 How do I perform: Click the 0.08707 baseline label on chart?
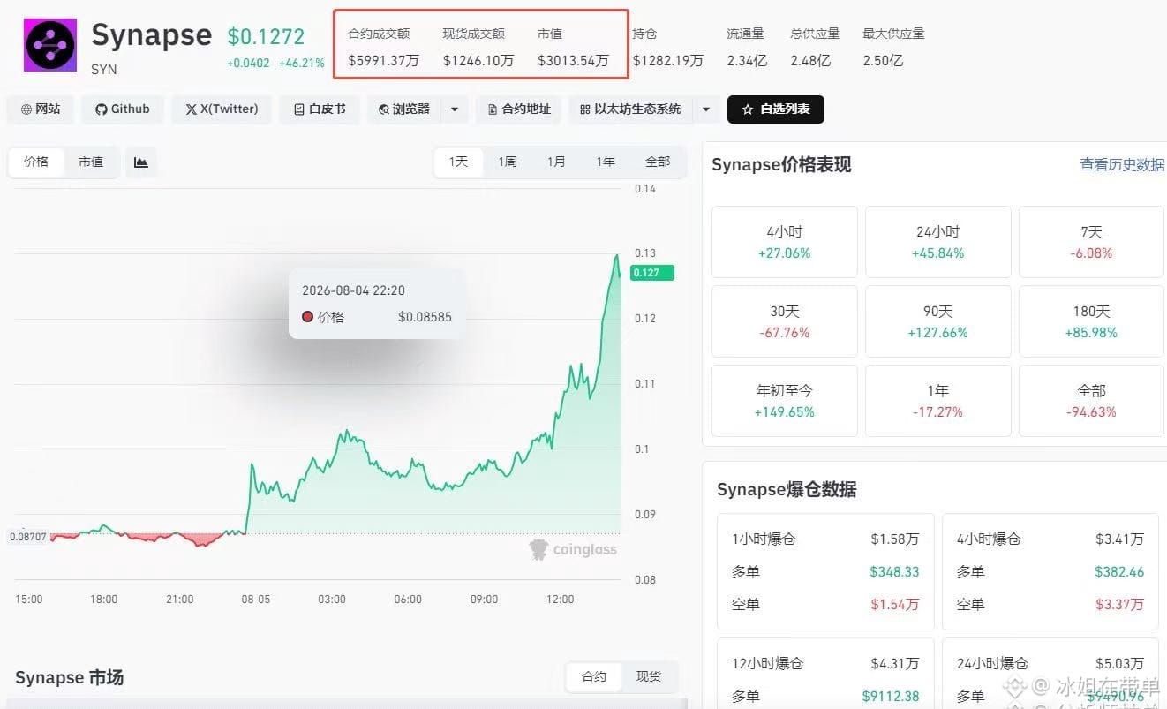[28, 536]
